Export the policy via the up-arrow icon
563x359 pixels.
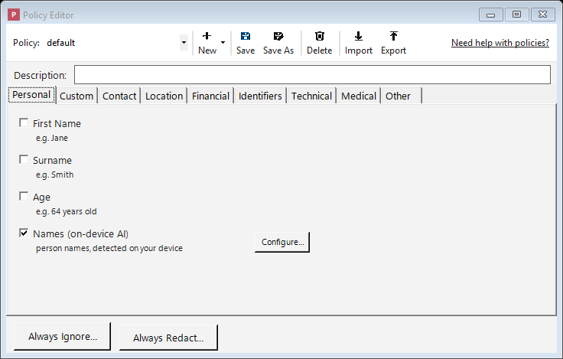tap(393, 36)
